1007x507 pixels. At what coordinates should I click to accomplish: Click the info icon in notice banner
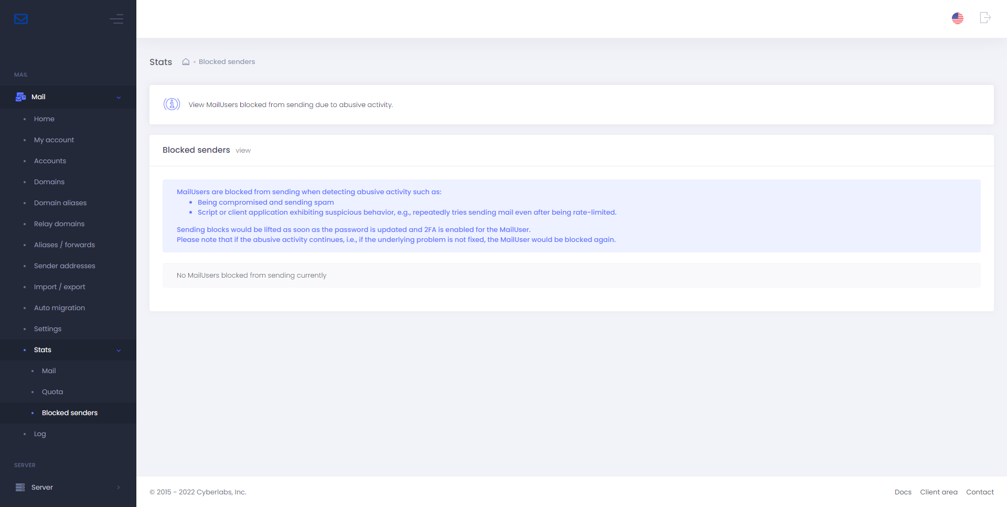coord(172,104)
